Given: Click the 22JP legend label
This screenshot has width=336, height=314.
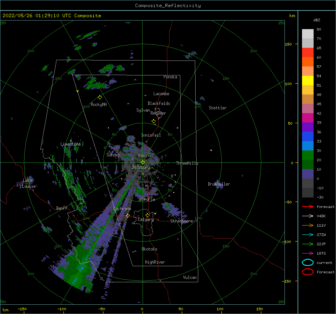Looking at the screenshot, I should point(321,244).
